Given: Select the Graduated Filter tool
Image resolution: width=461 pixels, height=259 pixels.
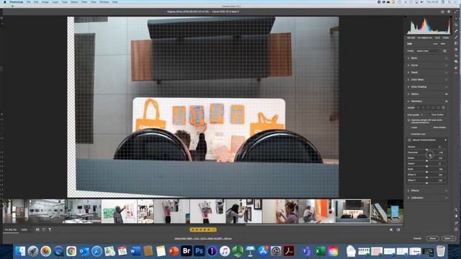Looking at the screenshot, I should [456, 43].
